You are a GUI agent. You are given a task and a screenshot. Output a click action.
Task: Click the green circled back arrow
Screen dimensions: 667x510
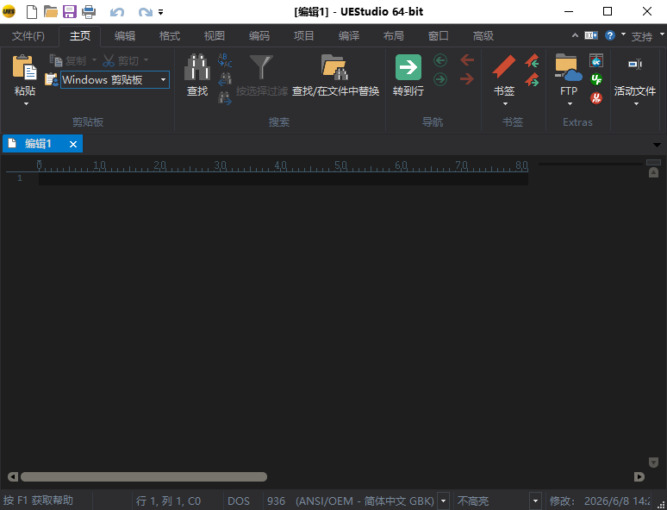pyautogui.click(x=440, y=60)
